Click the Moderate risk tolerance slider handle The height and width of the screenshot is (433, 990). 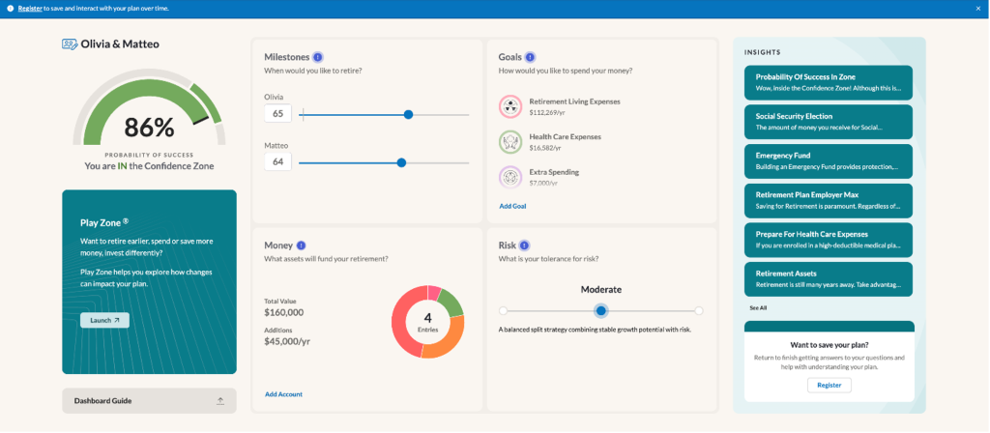coord(600,310)
